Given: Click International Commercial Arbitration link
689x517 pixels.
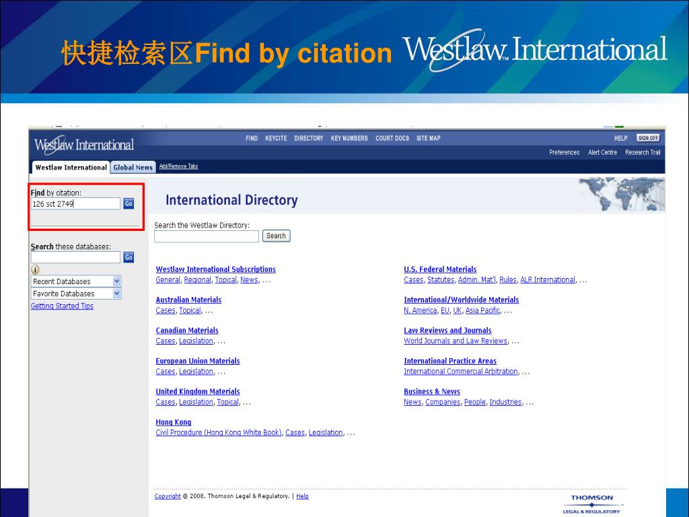Looking at the screenshot, I should pos(461,372).
